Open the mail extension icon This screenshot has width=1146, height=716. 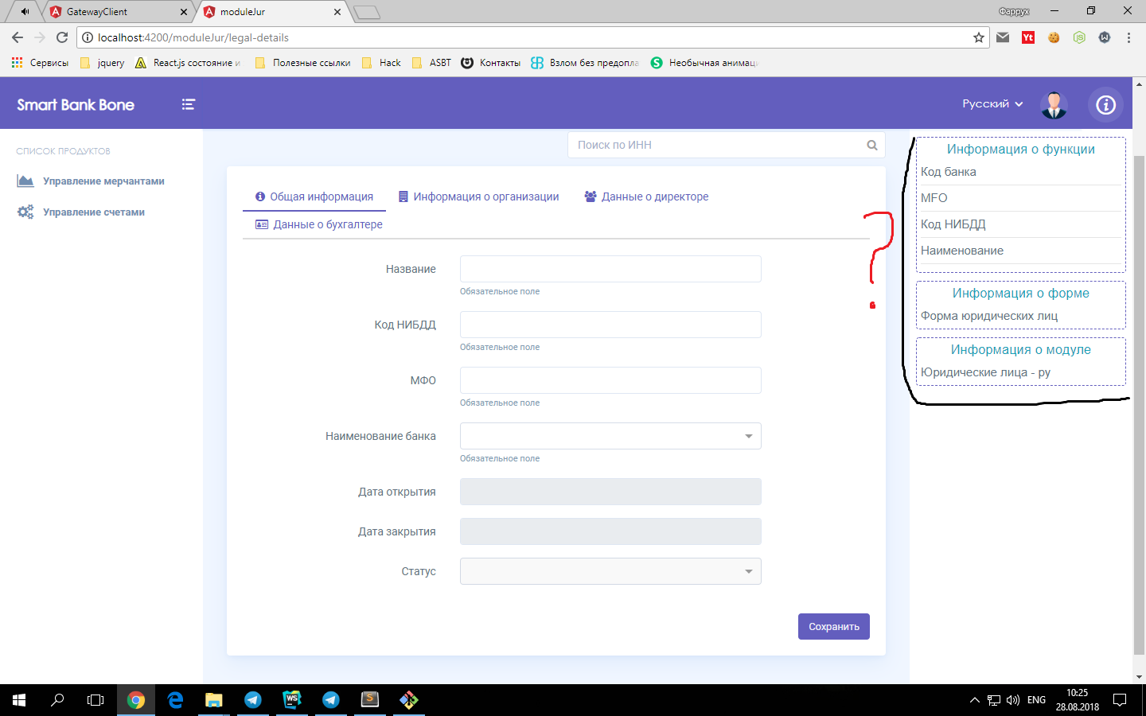tap(1003, 37)
